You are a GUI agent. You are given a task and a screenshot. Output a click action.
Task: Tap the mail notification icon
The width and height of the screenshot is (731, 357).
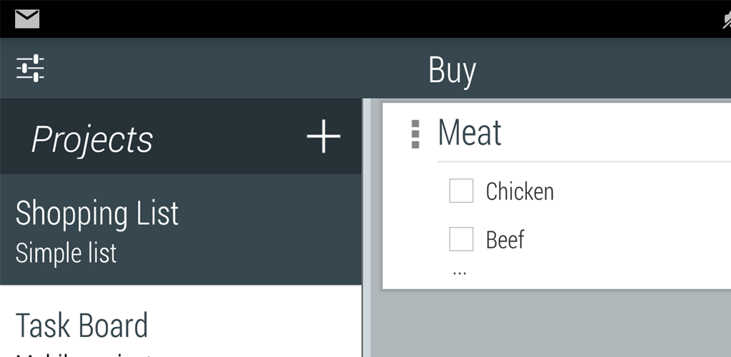(27, 19)
